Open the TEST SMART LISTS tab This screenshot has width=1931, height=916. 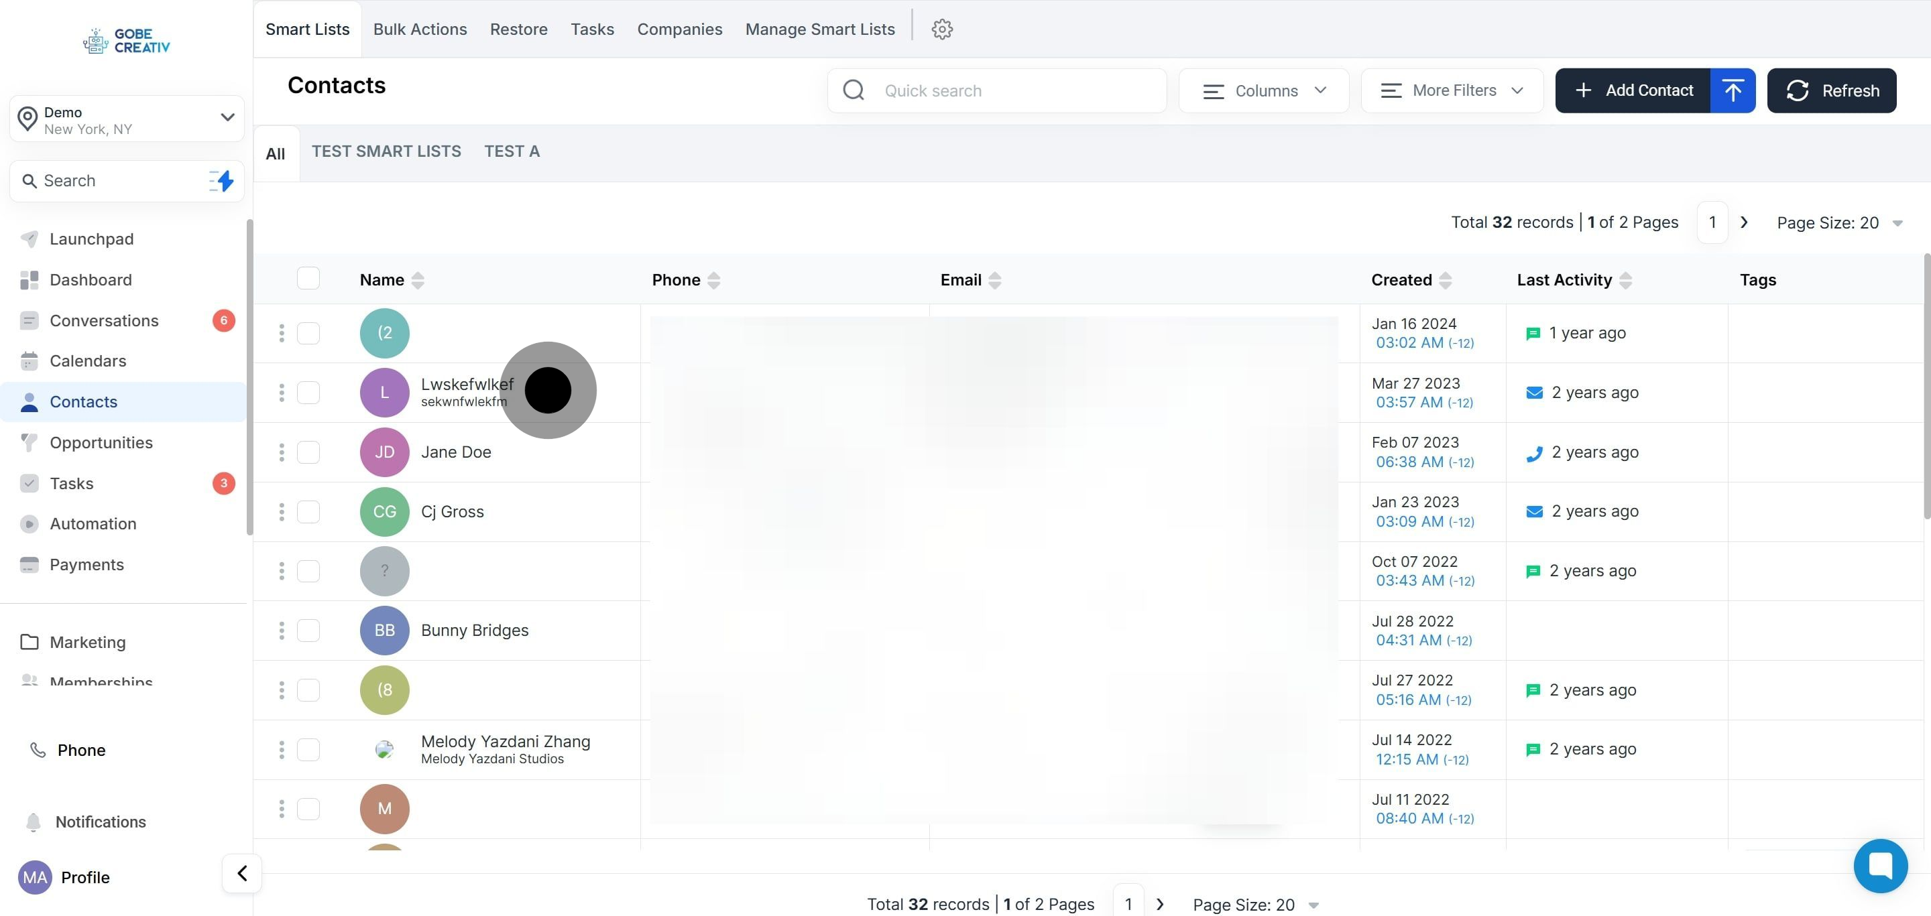[x=386, y=151]
